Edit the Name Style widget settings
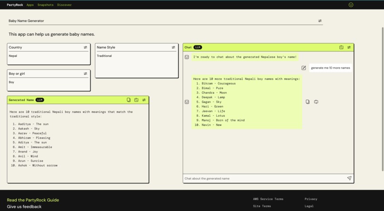 pyautogui.click(x=173, y=47)
